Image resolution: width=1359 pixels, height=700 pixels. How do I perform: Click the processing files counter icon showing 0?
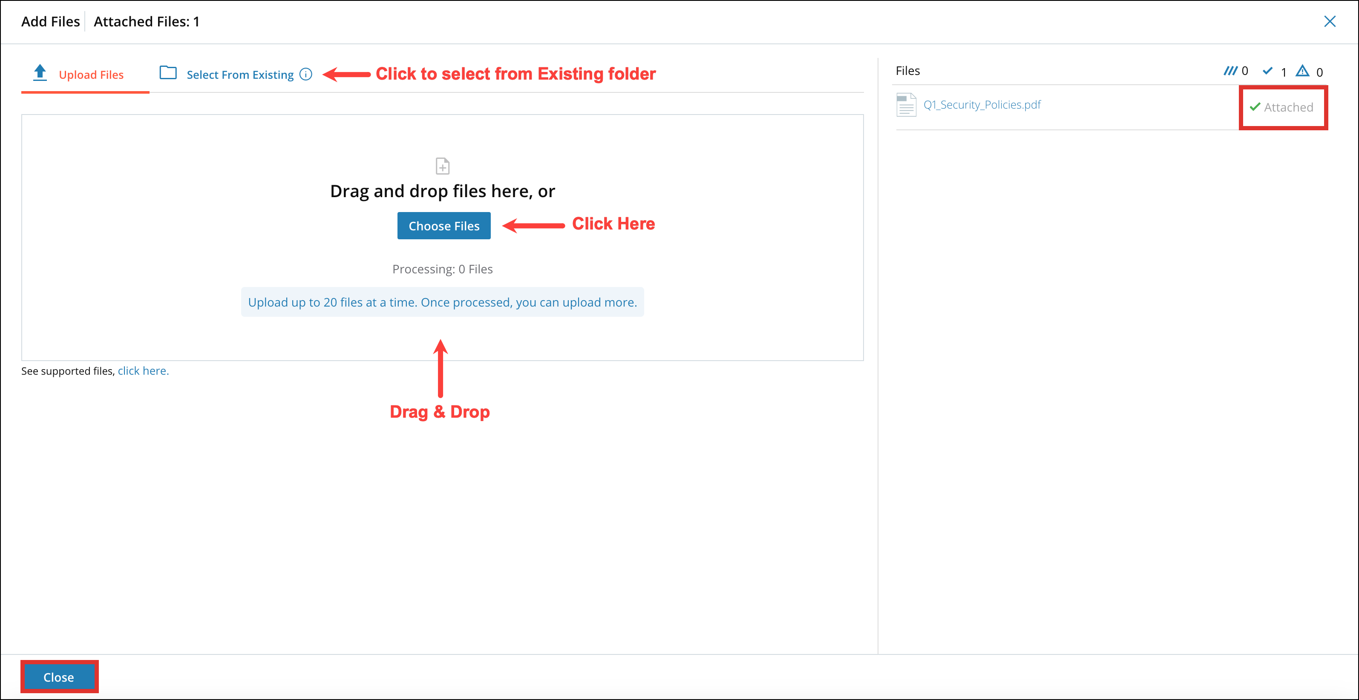pos(1231,71)
